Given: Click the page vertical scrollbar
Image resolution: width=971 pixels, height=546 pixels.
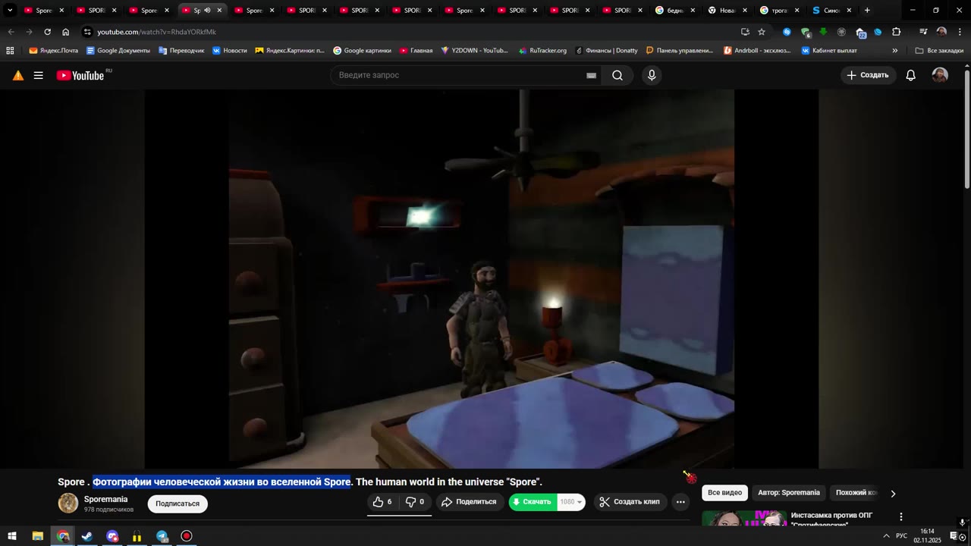Looking at the screenshot, I should pyautogui.click(x=967, y=129).
